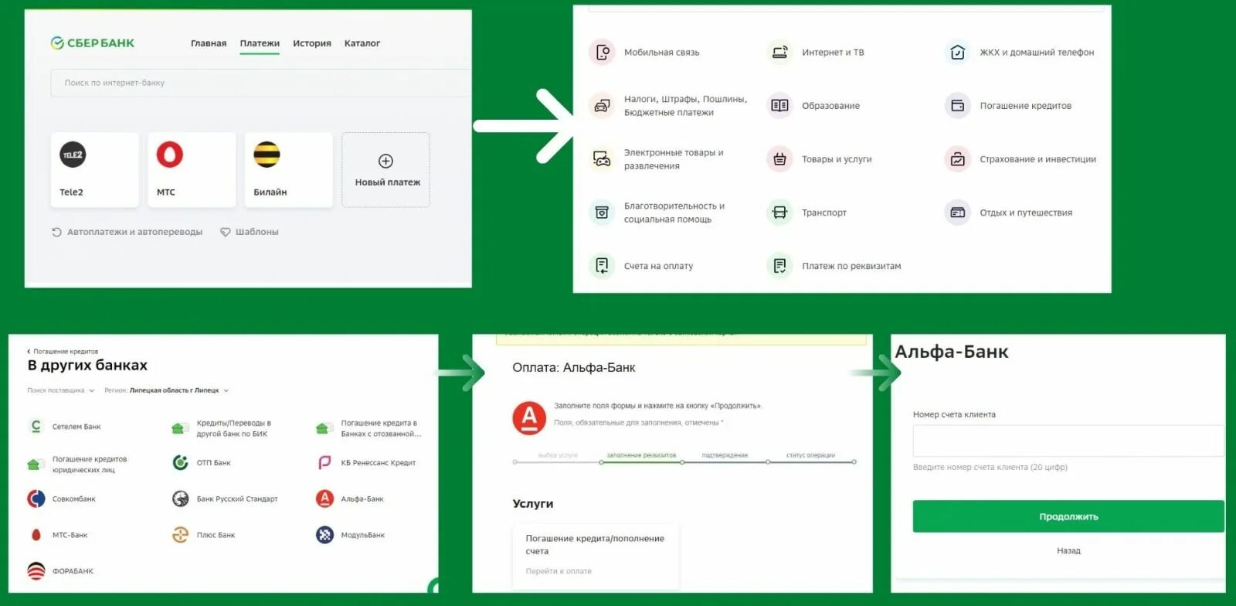Select Погашение кредита/пополнение счета service card

click(x=596, y=555)
